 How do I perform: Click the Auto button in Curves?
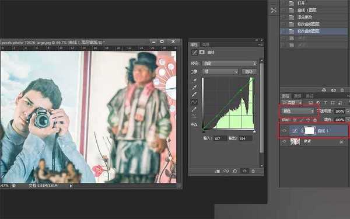(249, 72)
